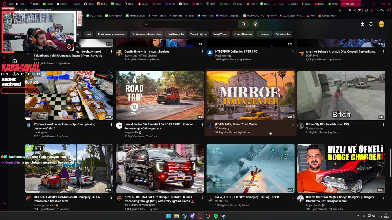This screenshot has height=220, width=392.
Task: Open 2kzhoodstories channel avatar
Action: click(x=300, y=126)
